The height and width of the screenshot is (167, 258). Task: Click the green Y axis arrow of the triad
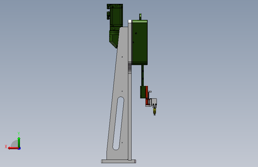tap(19, 142)
